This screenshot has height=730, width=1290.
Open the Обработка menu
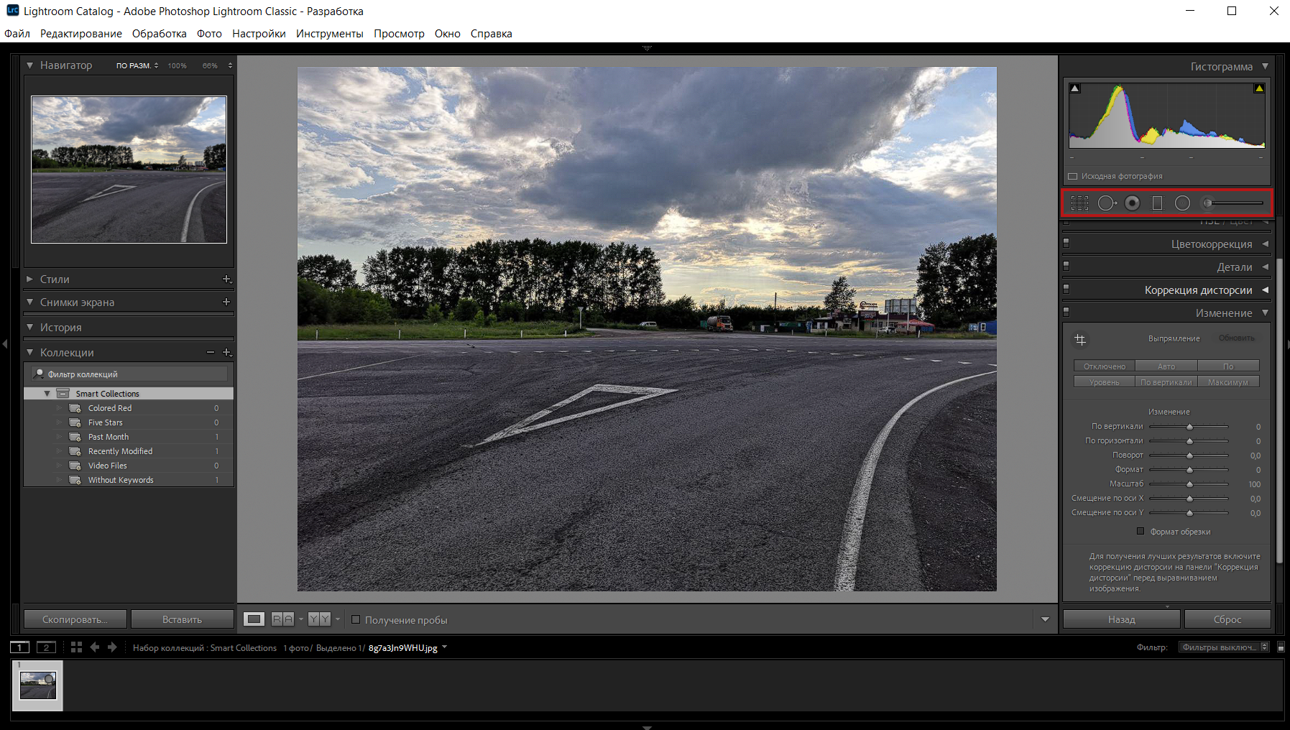pos(159,34)
